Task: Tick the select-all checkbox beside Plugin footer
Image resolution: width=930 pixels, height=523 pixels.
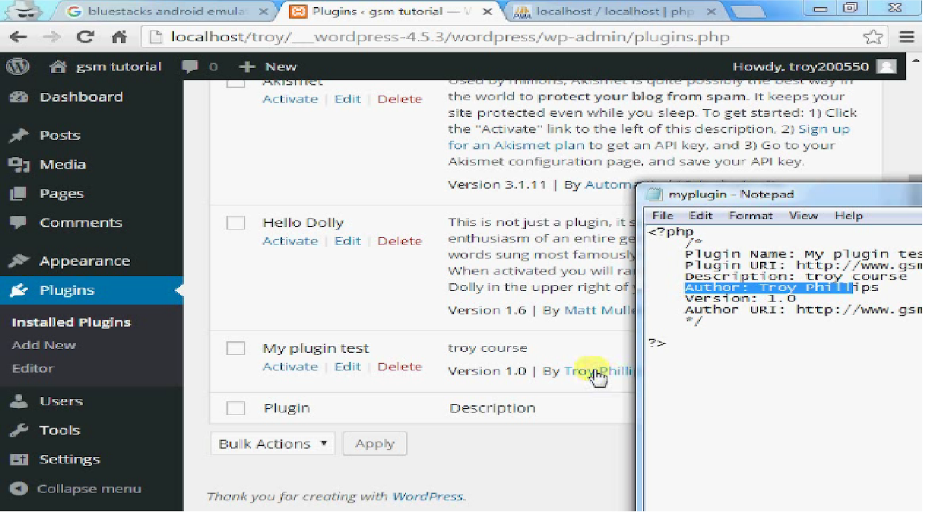Action: point(235,408)
